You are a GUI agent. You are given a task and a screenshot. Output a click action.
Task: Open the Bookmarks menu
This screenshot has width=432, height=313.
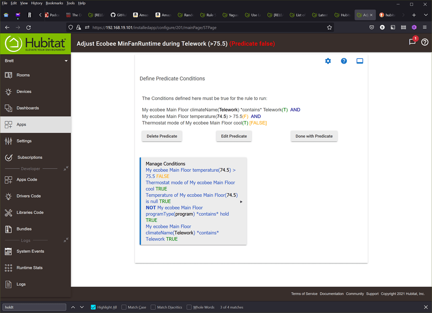(54, 3)
